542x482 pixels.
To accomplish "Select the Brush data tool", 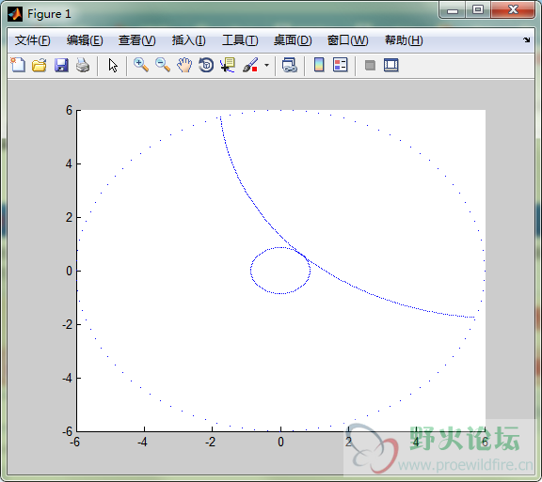I will click(x=250, y=65).
